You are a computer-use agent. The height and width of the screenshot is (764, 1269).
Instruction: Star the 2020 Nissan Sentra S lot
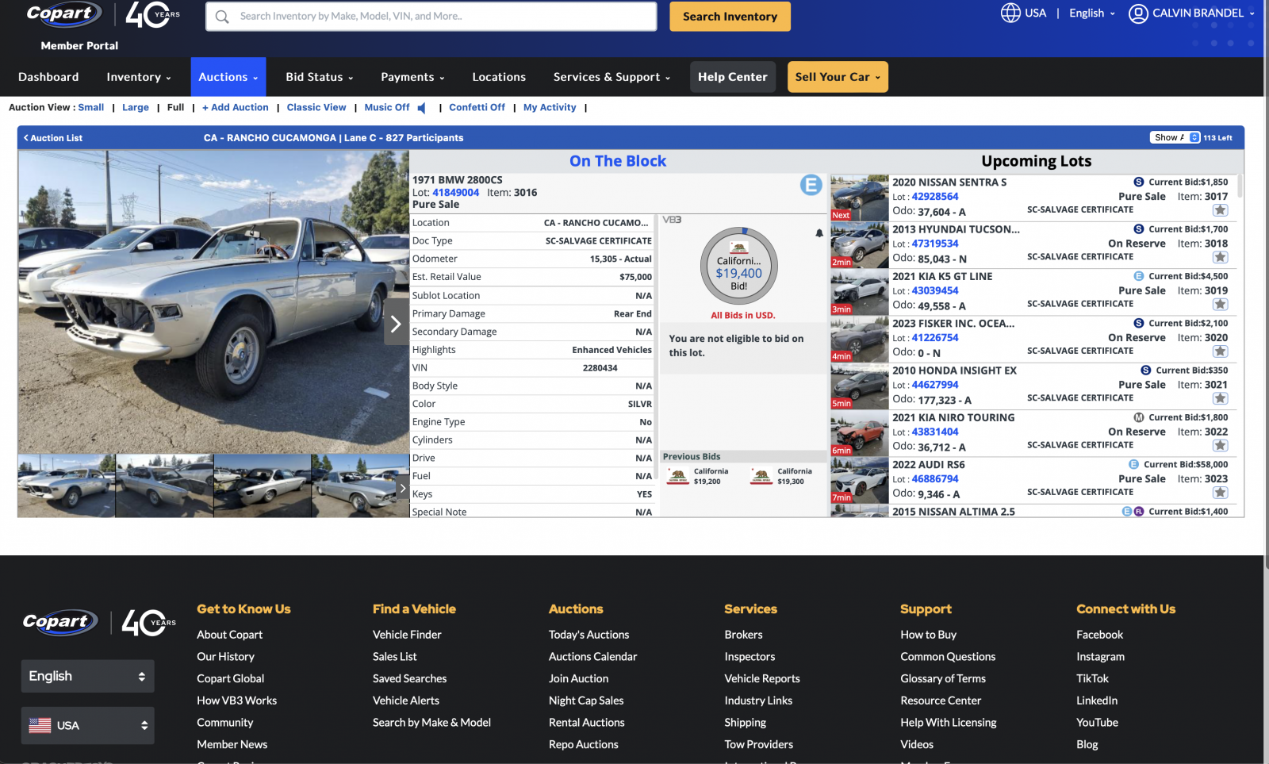1220,210
